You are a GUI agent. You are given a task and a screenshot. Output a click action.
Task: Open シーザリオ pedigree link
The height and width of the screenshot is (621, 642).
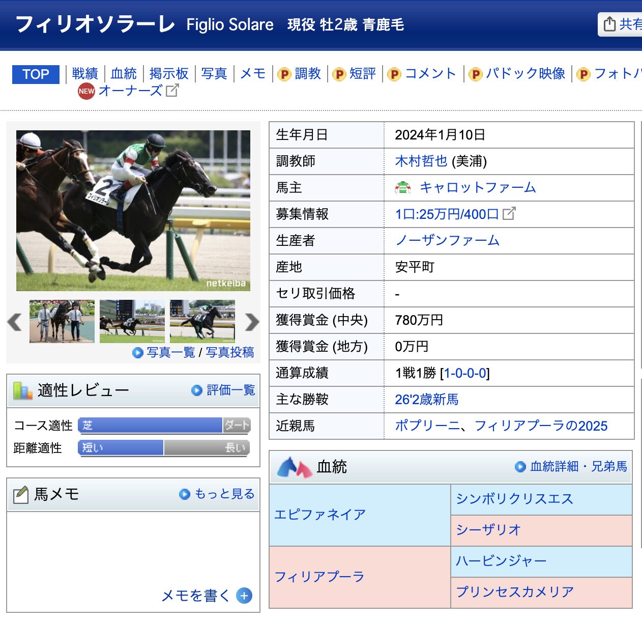pyautogui.click(x=489, y=530)
